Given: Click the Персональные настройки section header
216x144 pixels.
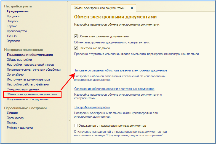Looking at the screenshot, I should point(25,108).
